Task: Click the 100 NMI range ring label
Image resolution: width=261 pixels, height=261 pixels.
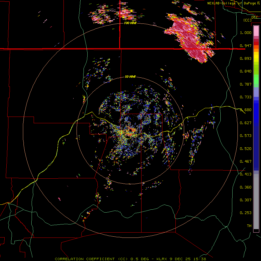Action: tap(130, 23)
